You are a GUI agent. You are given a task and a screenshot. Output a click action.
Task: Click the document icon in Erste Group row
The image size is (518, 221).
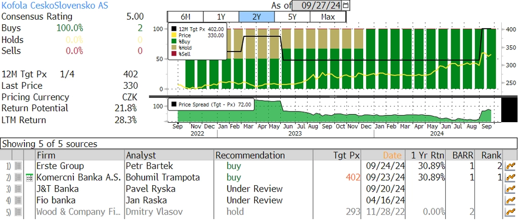[x=19, y=167]
